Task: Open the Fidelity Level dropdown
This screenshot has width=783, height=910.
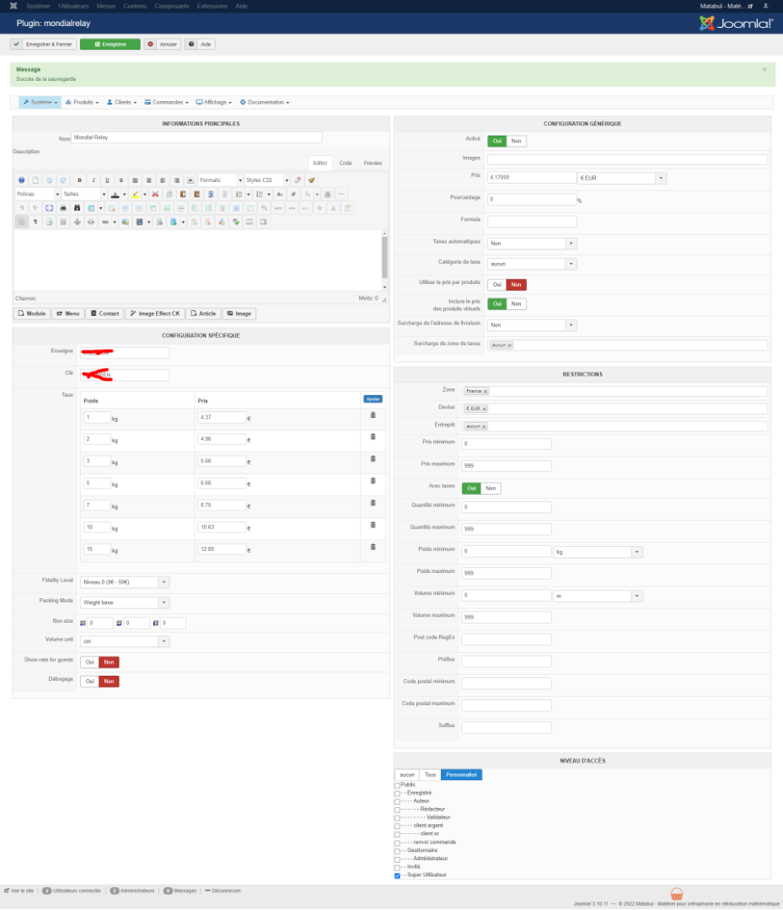Action: pos(125,582)
